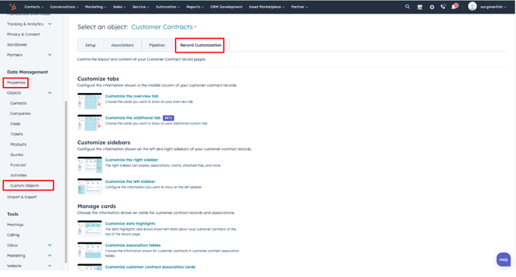Open Calling under Tools
The height and width of the screenshot is (277, 516).
pyautogui.click(x=13, y=235)
